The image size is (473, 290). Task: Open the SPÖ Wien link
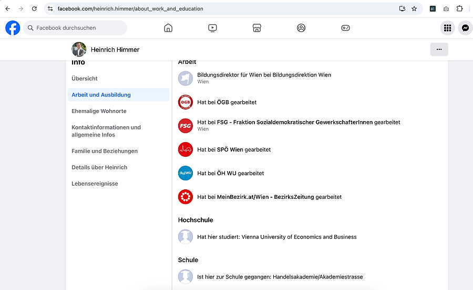[x=230, y=149]
